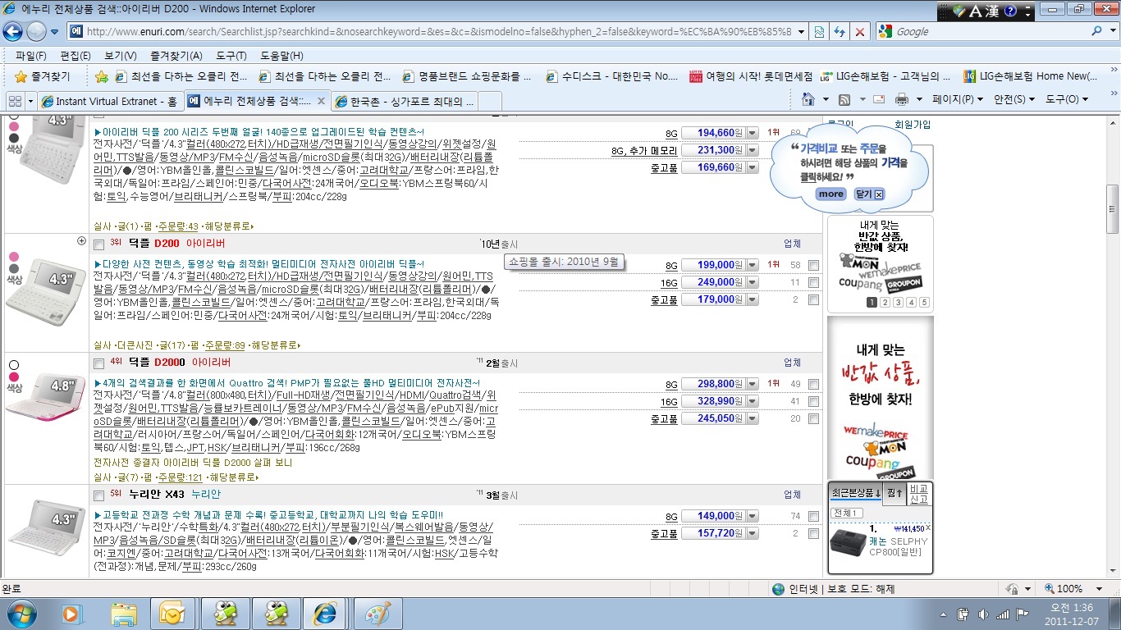This screenshot has width=1121, height=630.
Task: Switch to the Instant Virtual Extranet tab
Action: tap(109, 101)
